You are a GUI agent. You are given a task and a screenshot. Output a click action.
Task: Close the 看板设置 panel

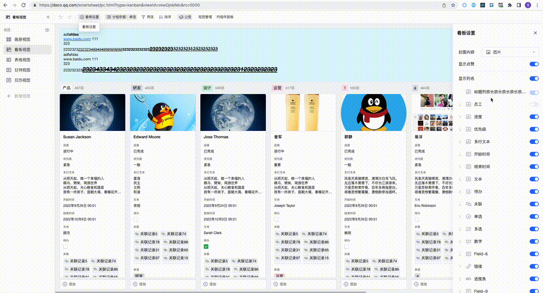(x=535, y=33)
